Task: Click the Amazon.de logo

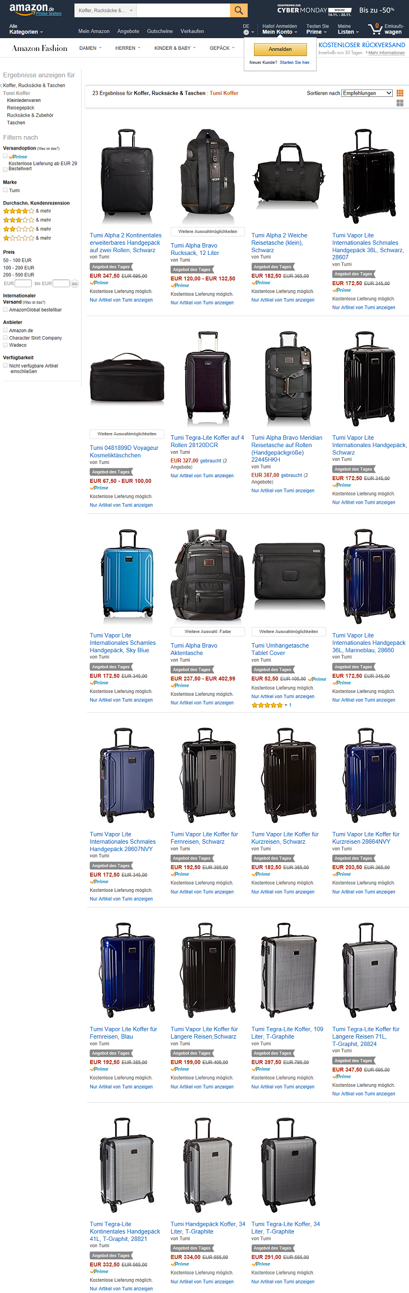Action: (x=32, y=8)
